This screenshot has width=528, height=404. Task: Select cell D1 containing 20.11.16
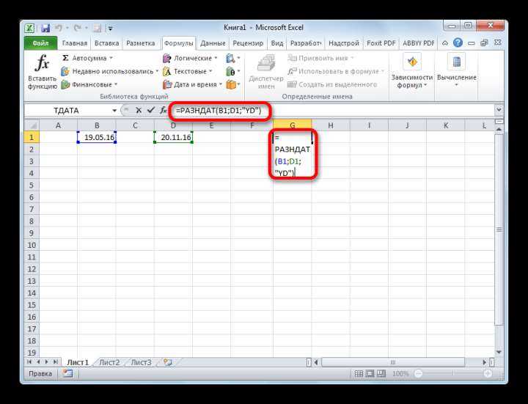[x=173, y=137]
